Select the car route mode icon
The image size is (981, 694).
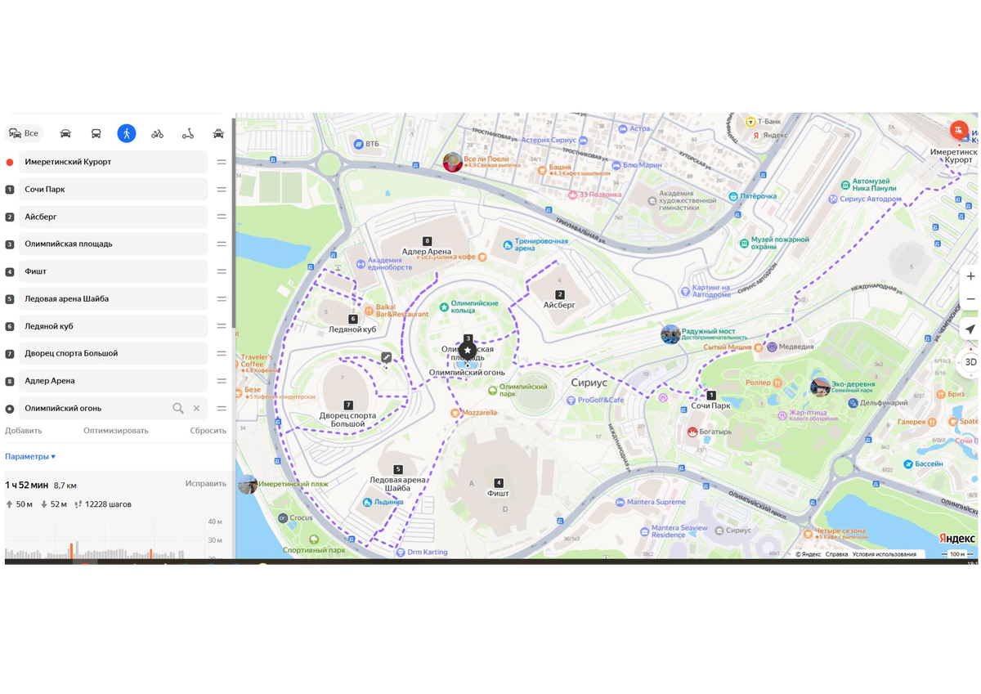[x=65, y=133]
